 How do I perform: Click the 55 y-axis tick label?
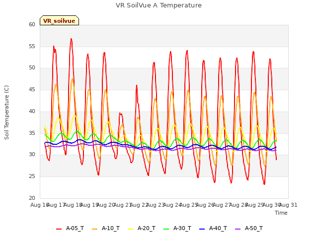tap(32, 46)
